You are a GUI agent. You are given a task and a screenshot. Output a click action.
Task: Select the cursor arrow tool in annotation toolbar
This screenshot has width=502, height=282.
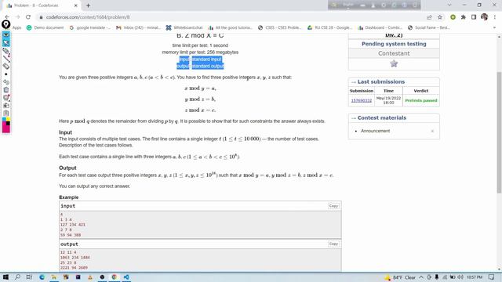click(x=6, y=42)
